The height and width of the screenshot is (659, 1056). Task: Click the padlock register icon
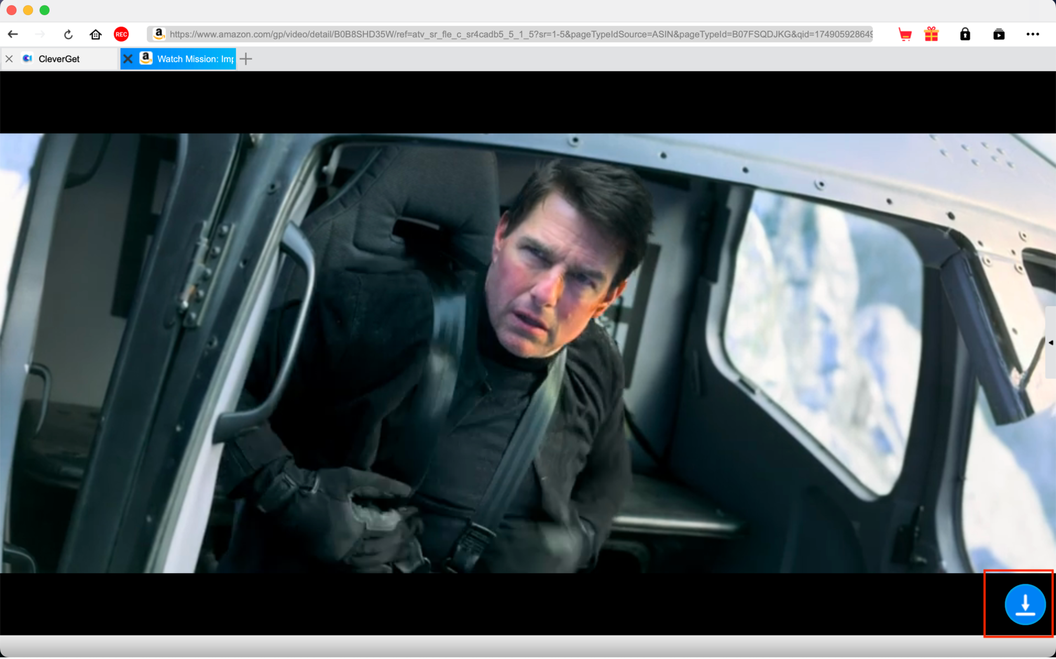[x=965, y=34]
